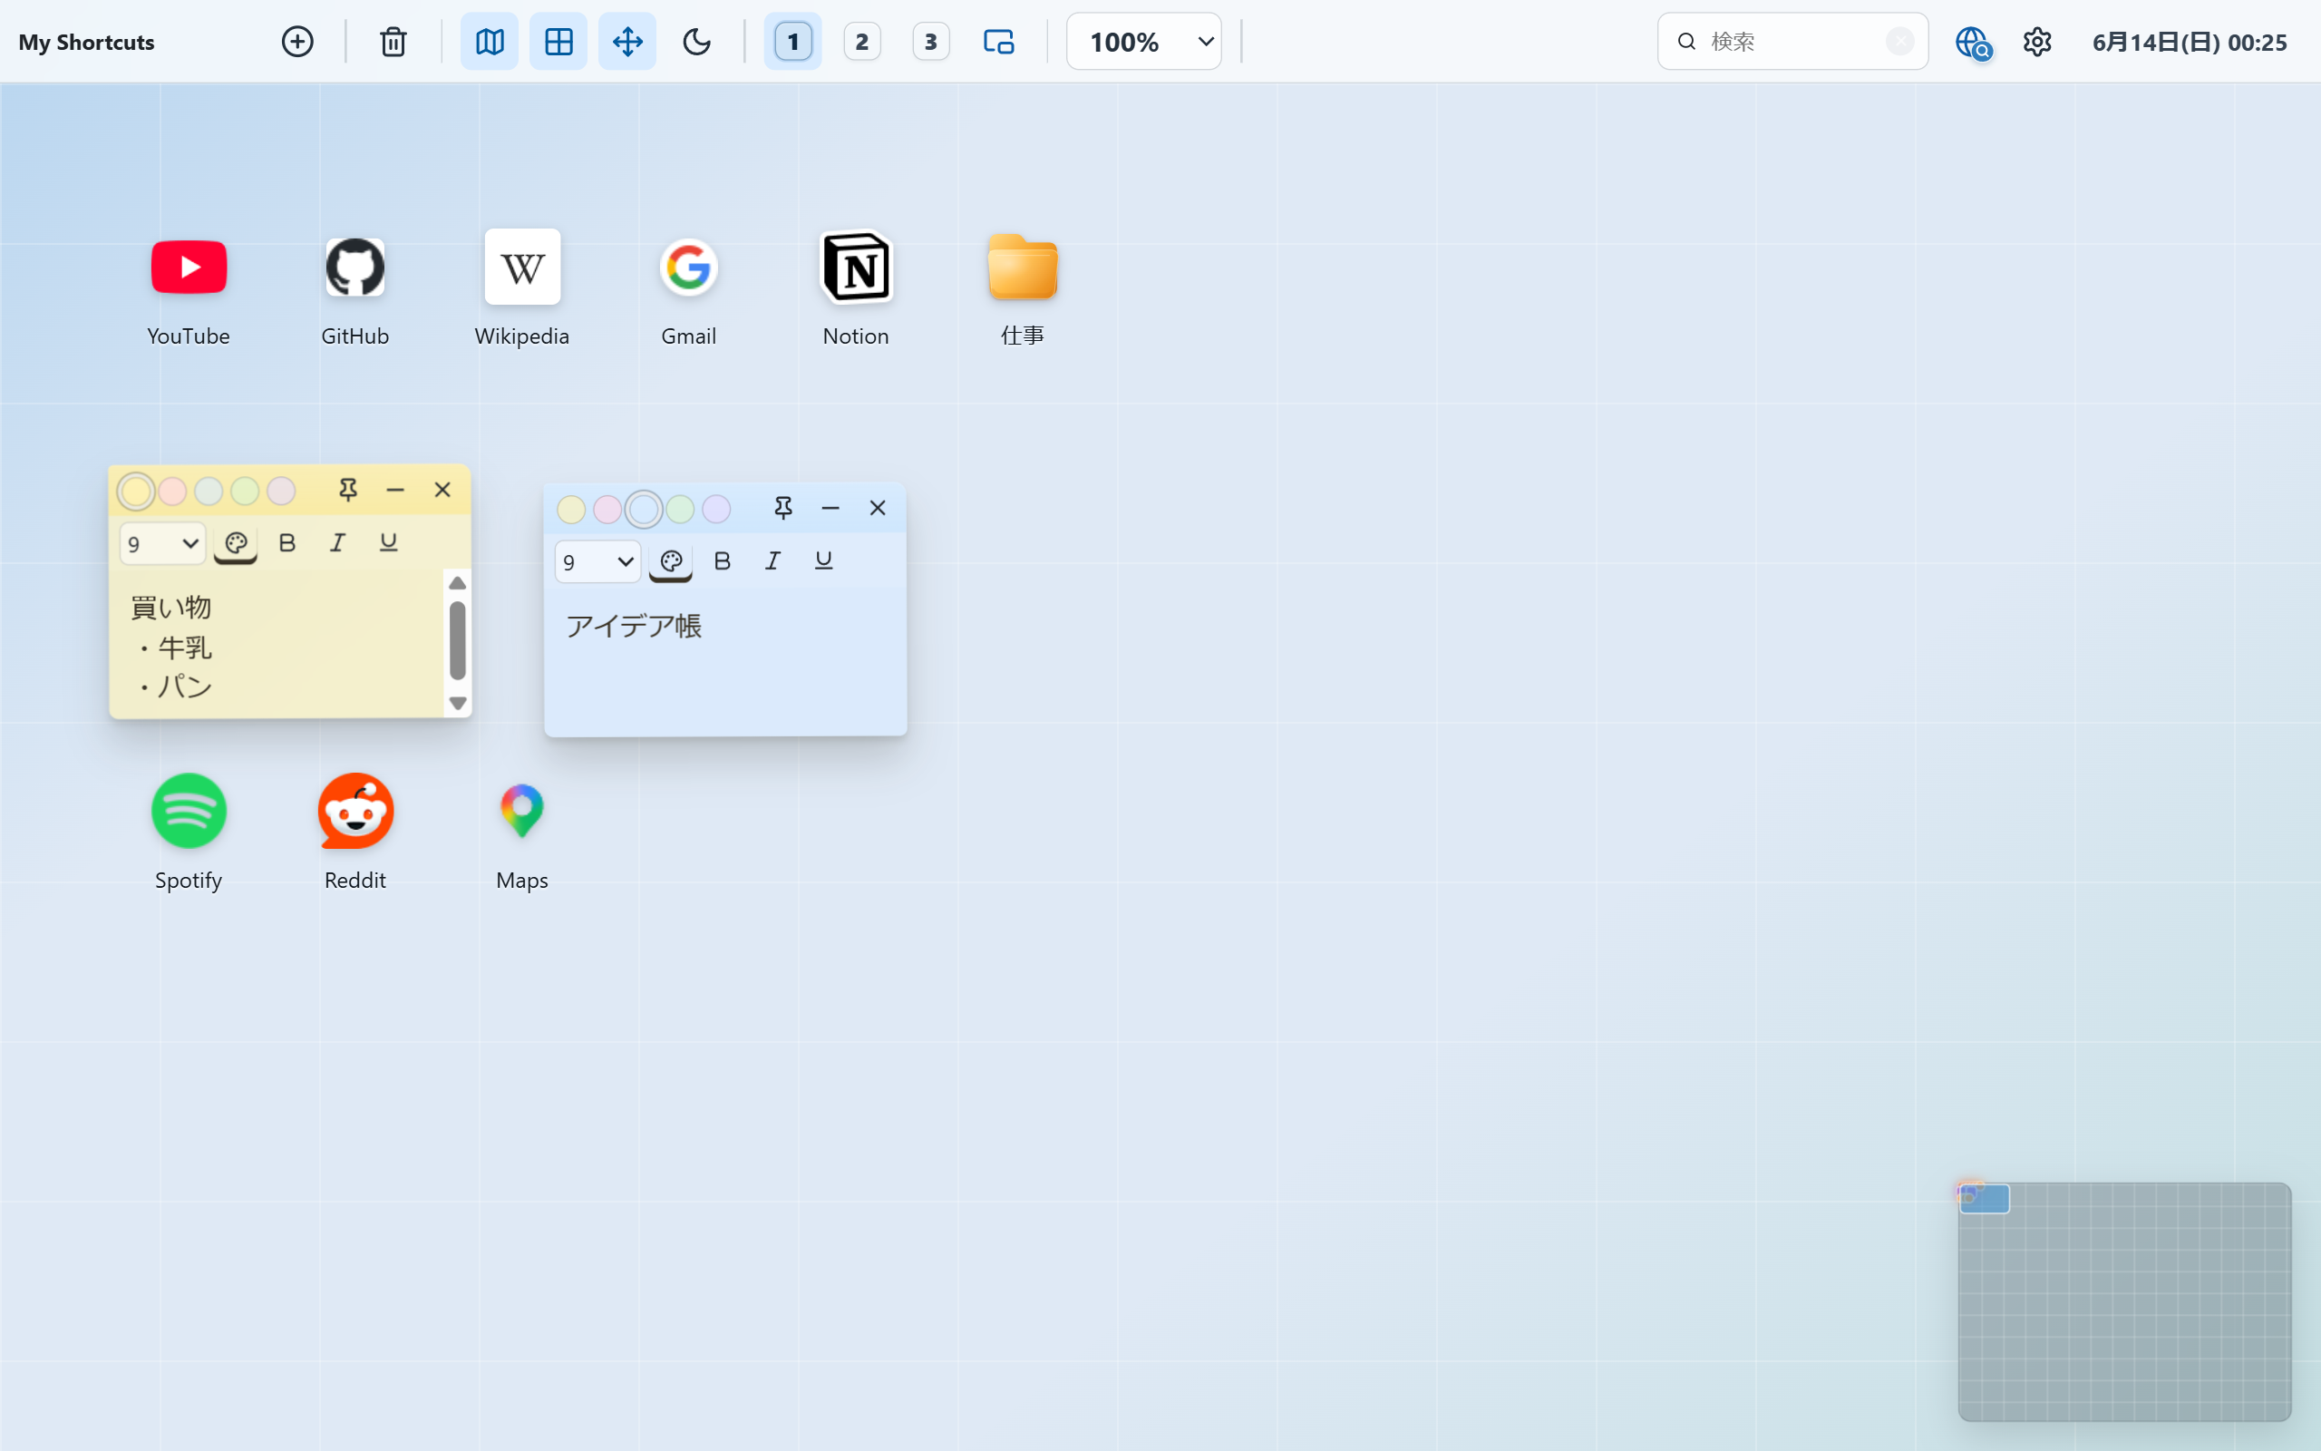This screenshot has width=2321, height=1451.
Task: Open font size dropdown in アイデア帳 note
Action: coord(597,561)
